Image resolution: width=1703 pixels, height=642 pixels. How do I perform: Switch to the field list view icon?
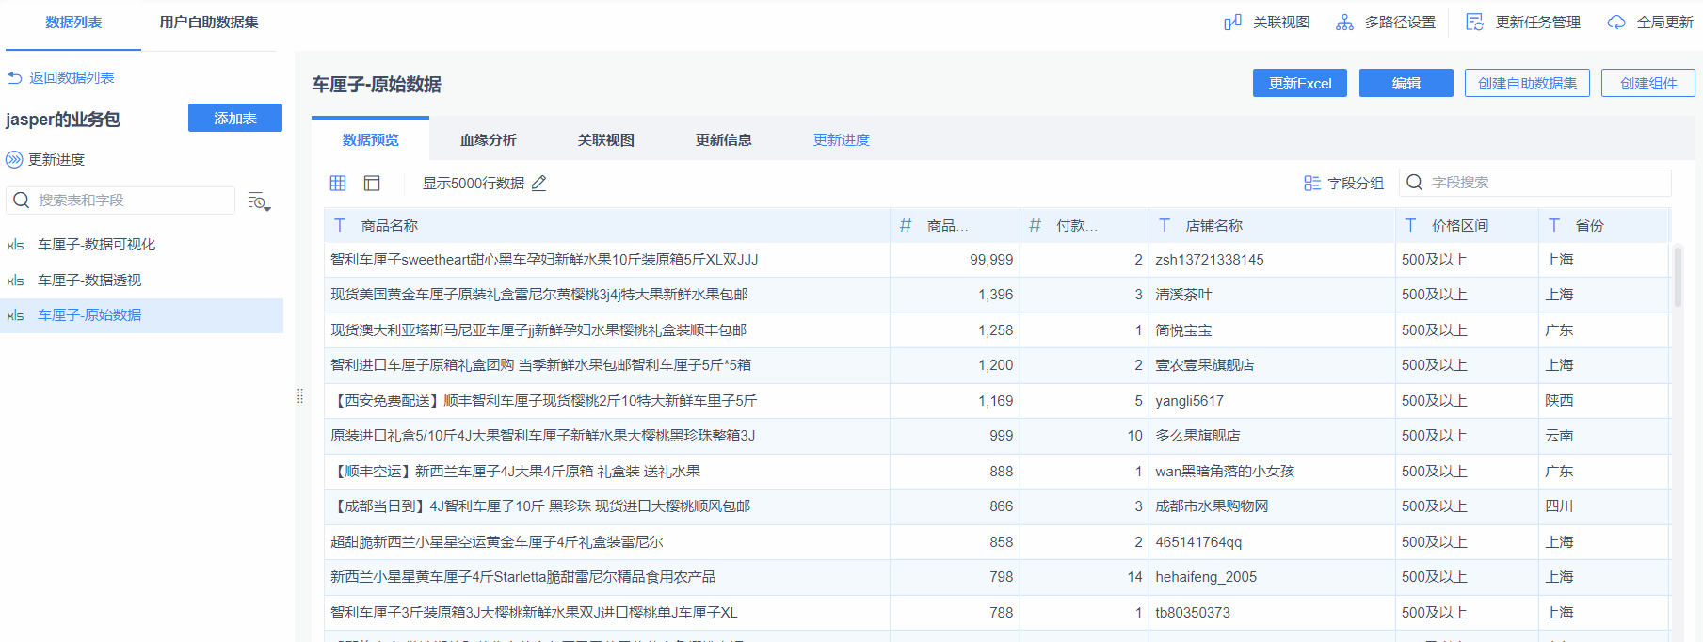tap(372, 184)
